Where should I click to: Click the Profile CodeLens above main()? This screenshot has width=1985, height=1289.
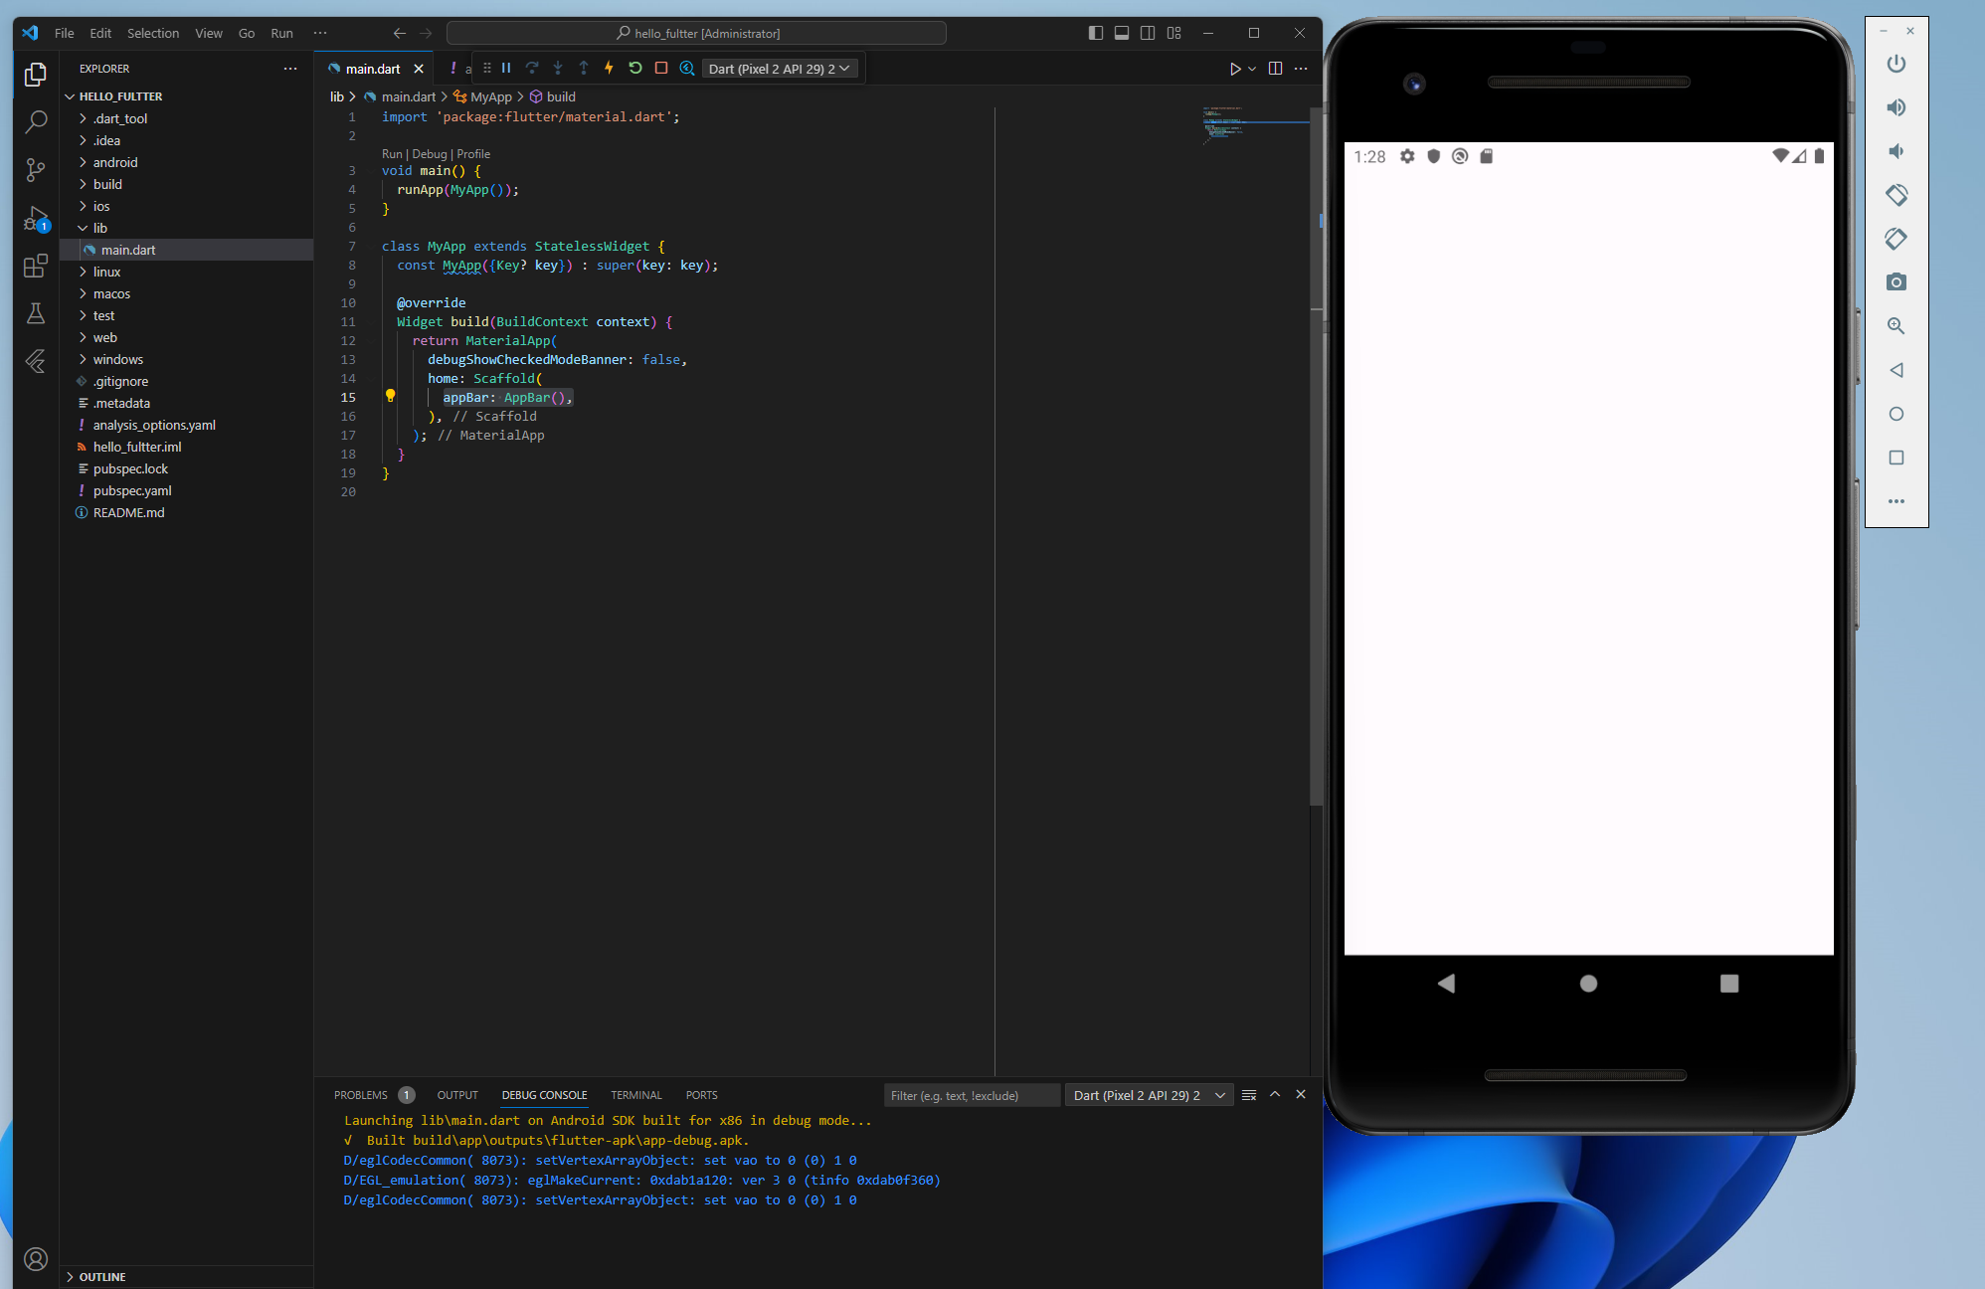point(473,154)
